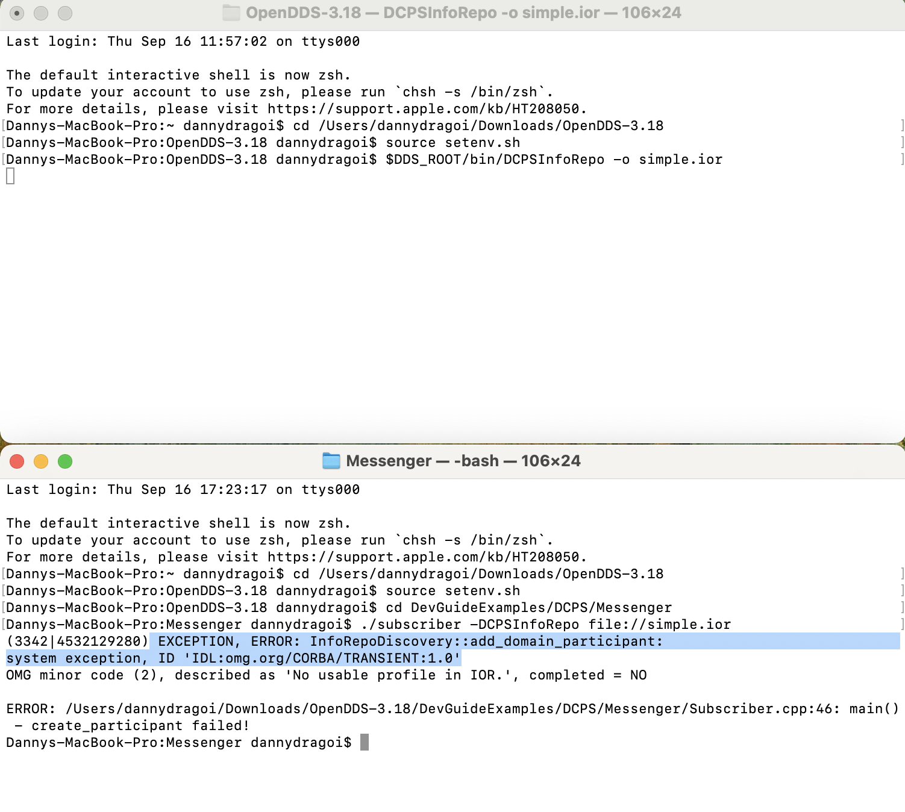Image resolution: width=905 pixels, height=812 pixels.
Task: Select the source setenv.sh command line
Action: 452,143
